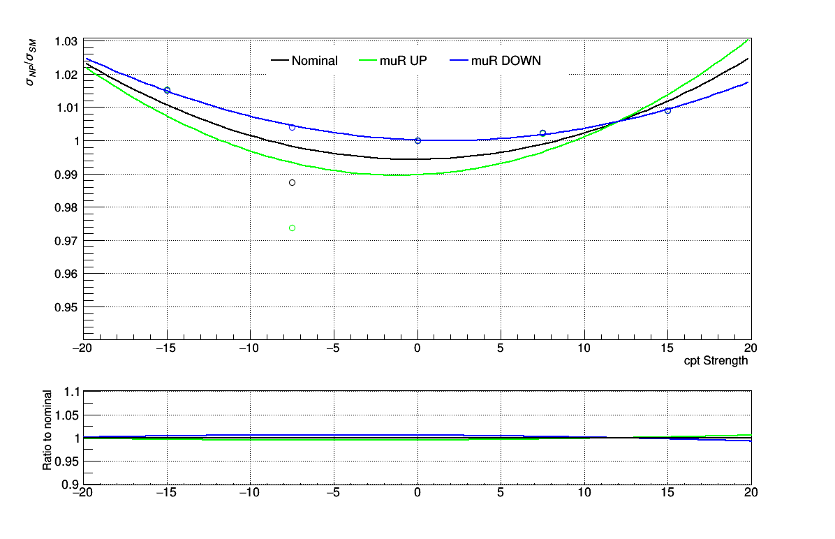Click the -15 x-axis label of upper plot

[x=165, y=348]
